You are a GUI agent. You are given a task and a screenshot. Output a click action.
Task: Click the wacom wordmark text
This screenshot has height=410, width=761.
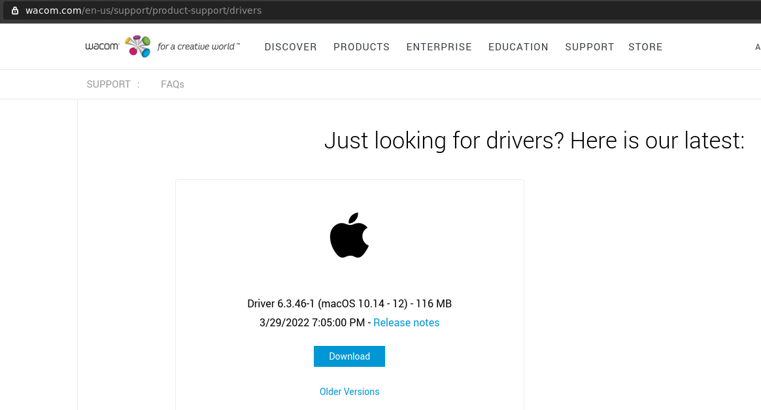pyautogui.click(x=102, y=46)
